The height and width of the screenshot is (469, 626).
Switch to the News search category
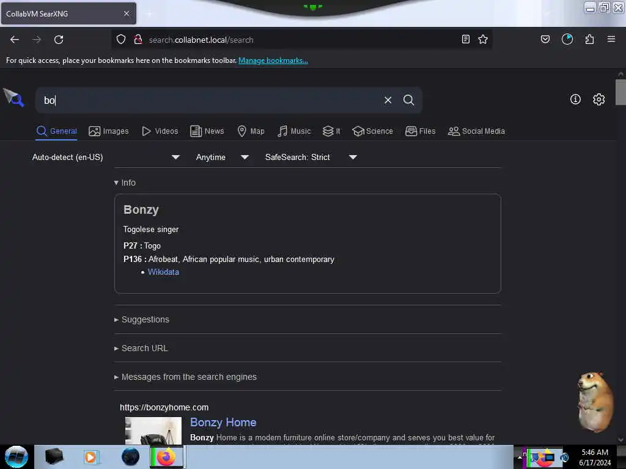coord(207,131)
